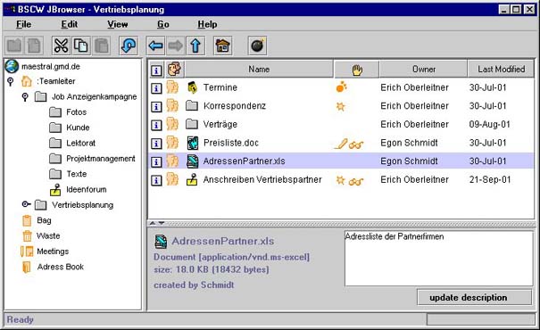This screenshot has height=330, width=540.
Task: Click the Word document icon beside Preisliste.doc
Action: pos(192,143)
